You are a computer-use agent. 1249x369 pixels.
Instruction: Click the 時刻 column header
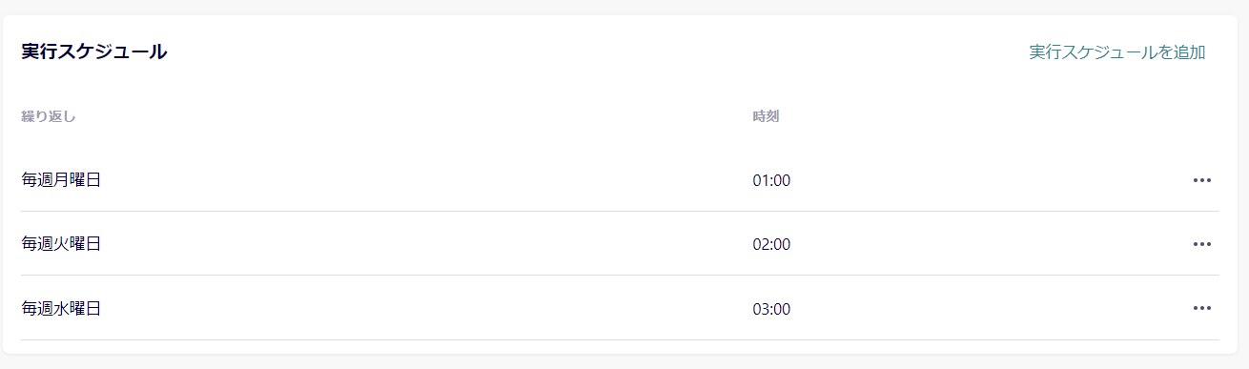766,117
